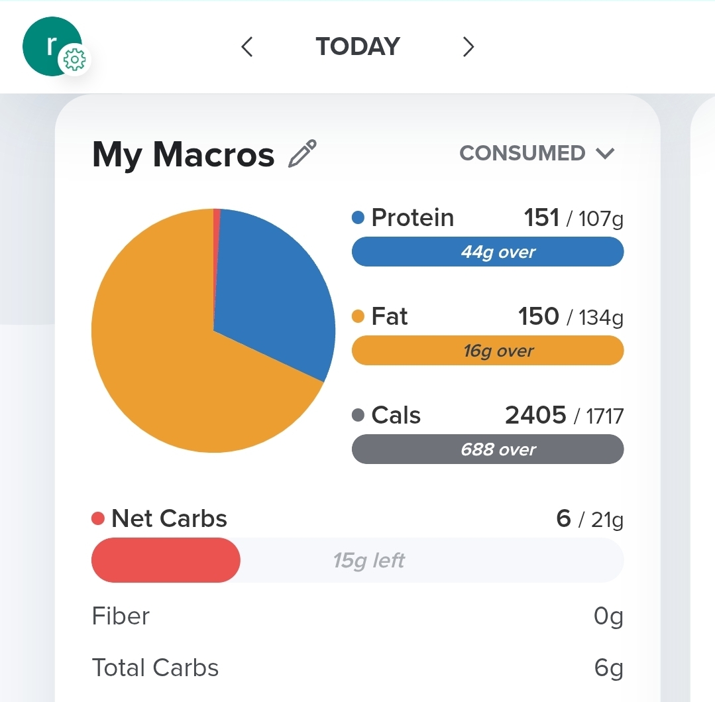Click the Protein '44g over' bar
This screenshot has width=715, height=702.
tap(488, 252)
